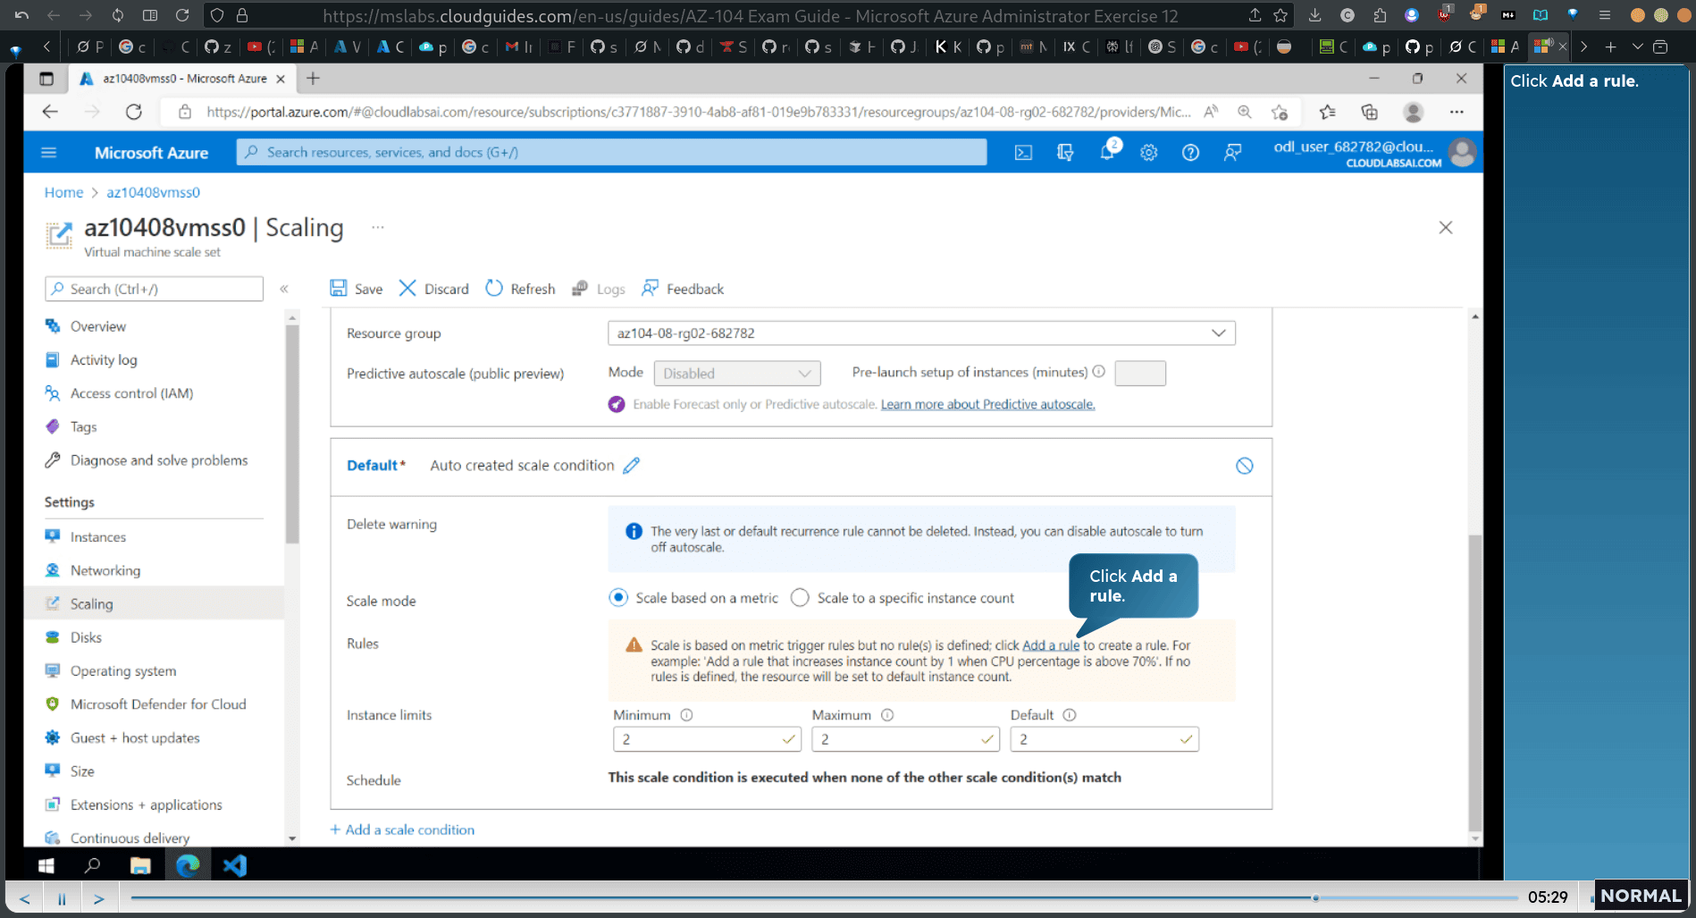Open Learn more about Predictive autoscale link
The height and width of the screenshot is (918, 1696).
point(987,404)
